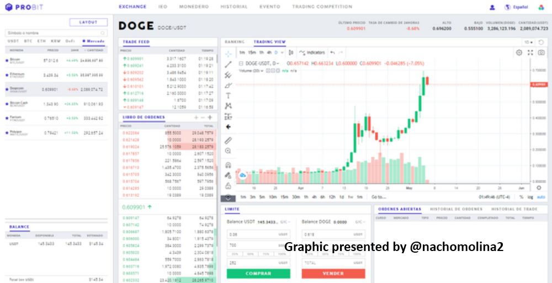
Task: Click the symbol or name search field
Action: [x=56, y=33]
